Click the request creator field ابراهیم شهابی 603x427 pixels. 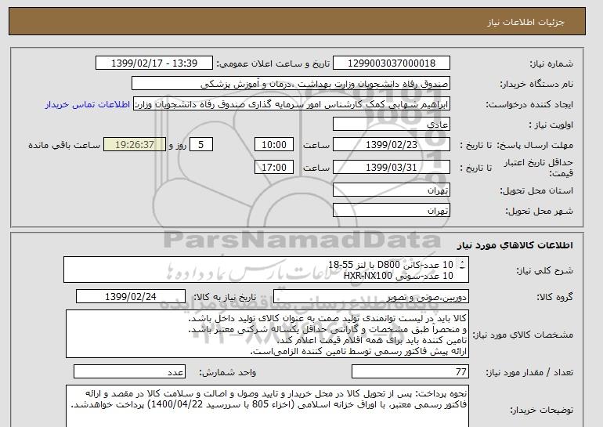click(x=291, y=104)
